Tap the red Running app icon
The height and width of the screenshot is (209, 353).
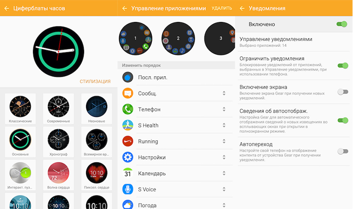click(128, 141)
